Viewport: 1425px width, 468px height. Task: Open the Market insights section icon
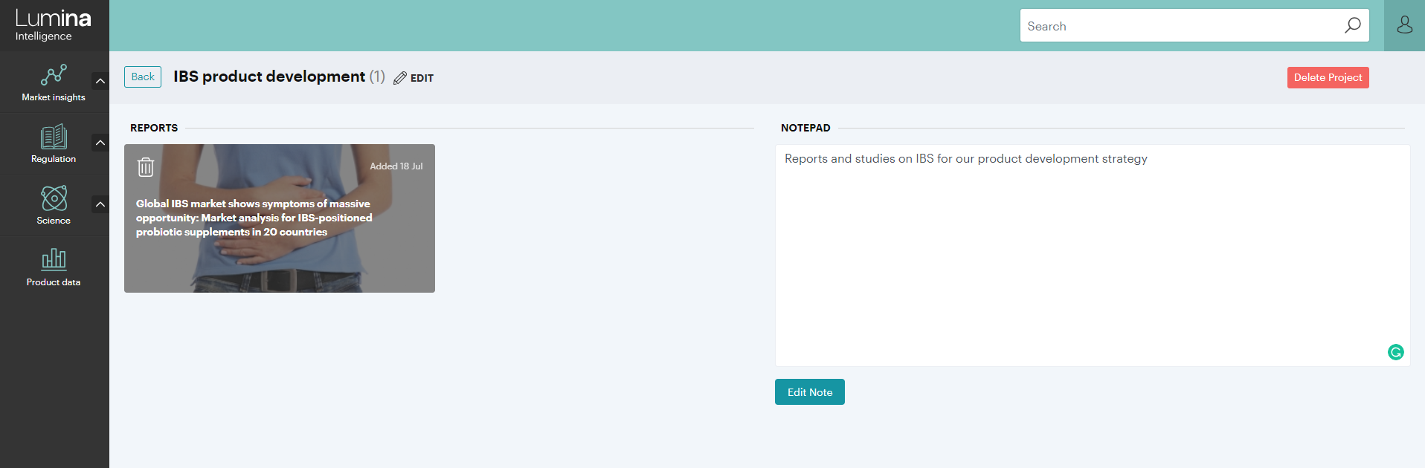(x=54, y=75)
